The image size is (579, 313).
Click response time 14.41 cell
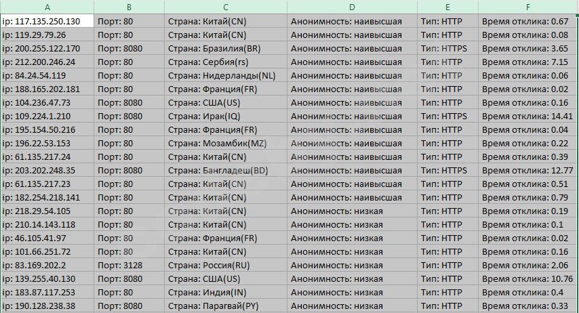click(528, 116)
